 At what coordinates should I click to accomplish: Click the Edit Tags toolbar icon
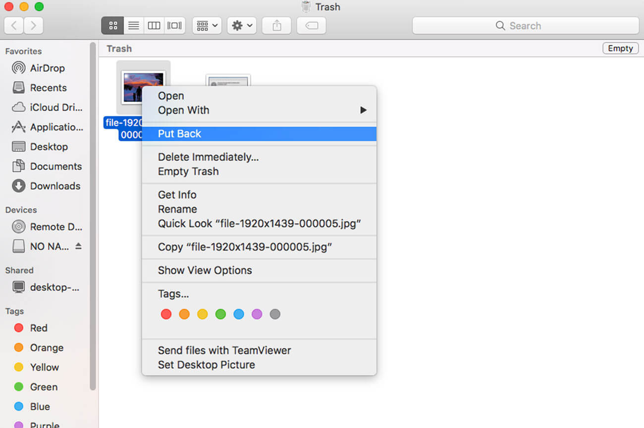pos(311,26)
